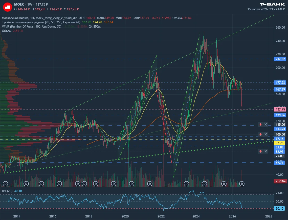Click the Объем indicator legend
Image resolution: width=288 pixels, height=220 pixels.
[x=7, y=31]
